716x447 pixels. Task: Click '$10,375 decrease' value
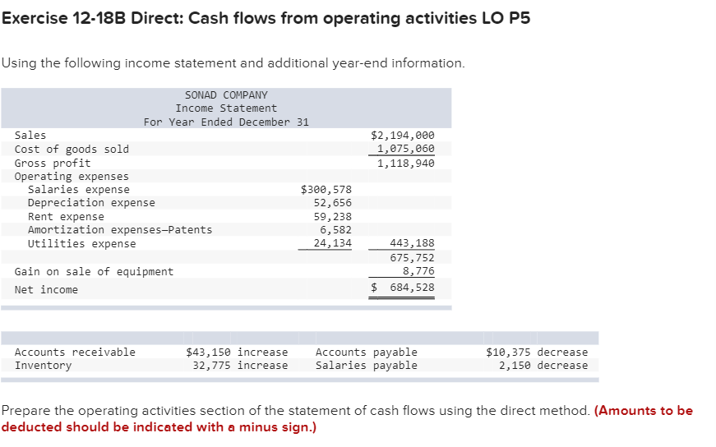pos(537,352)
